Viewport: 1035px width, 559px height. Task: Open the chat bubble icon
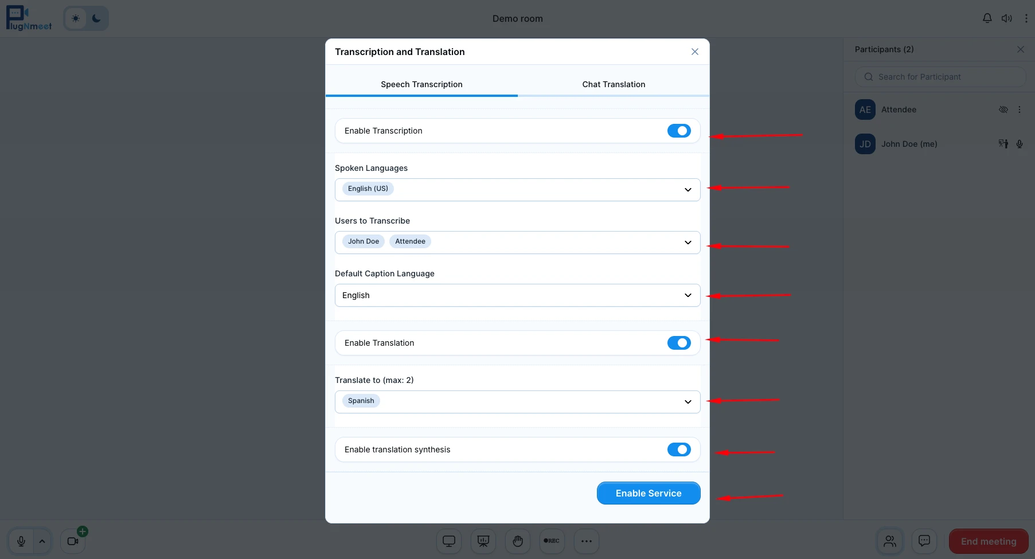click(924, 541)
